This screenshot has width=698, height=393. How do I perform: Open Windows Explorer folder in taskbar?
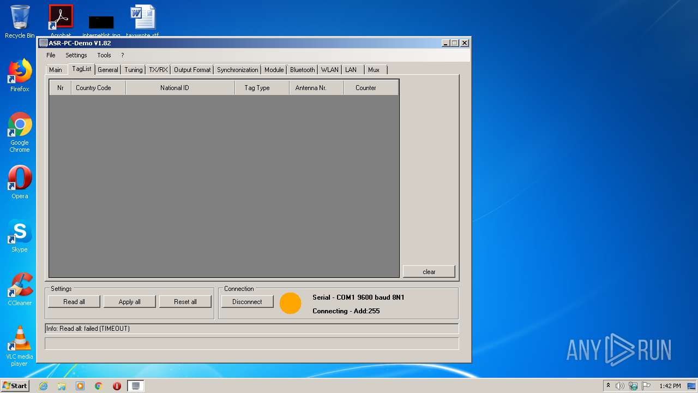coord(62,386)
